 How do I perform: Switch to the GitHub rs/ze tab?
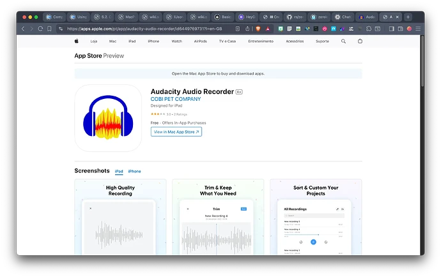(295, 17)
